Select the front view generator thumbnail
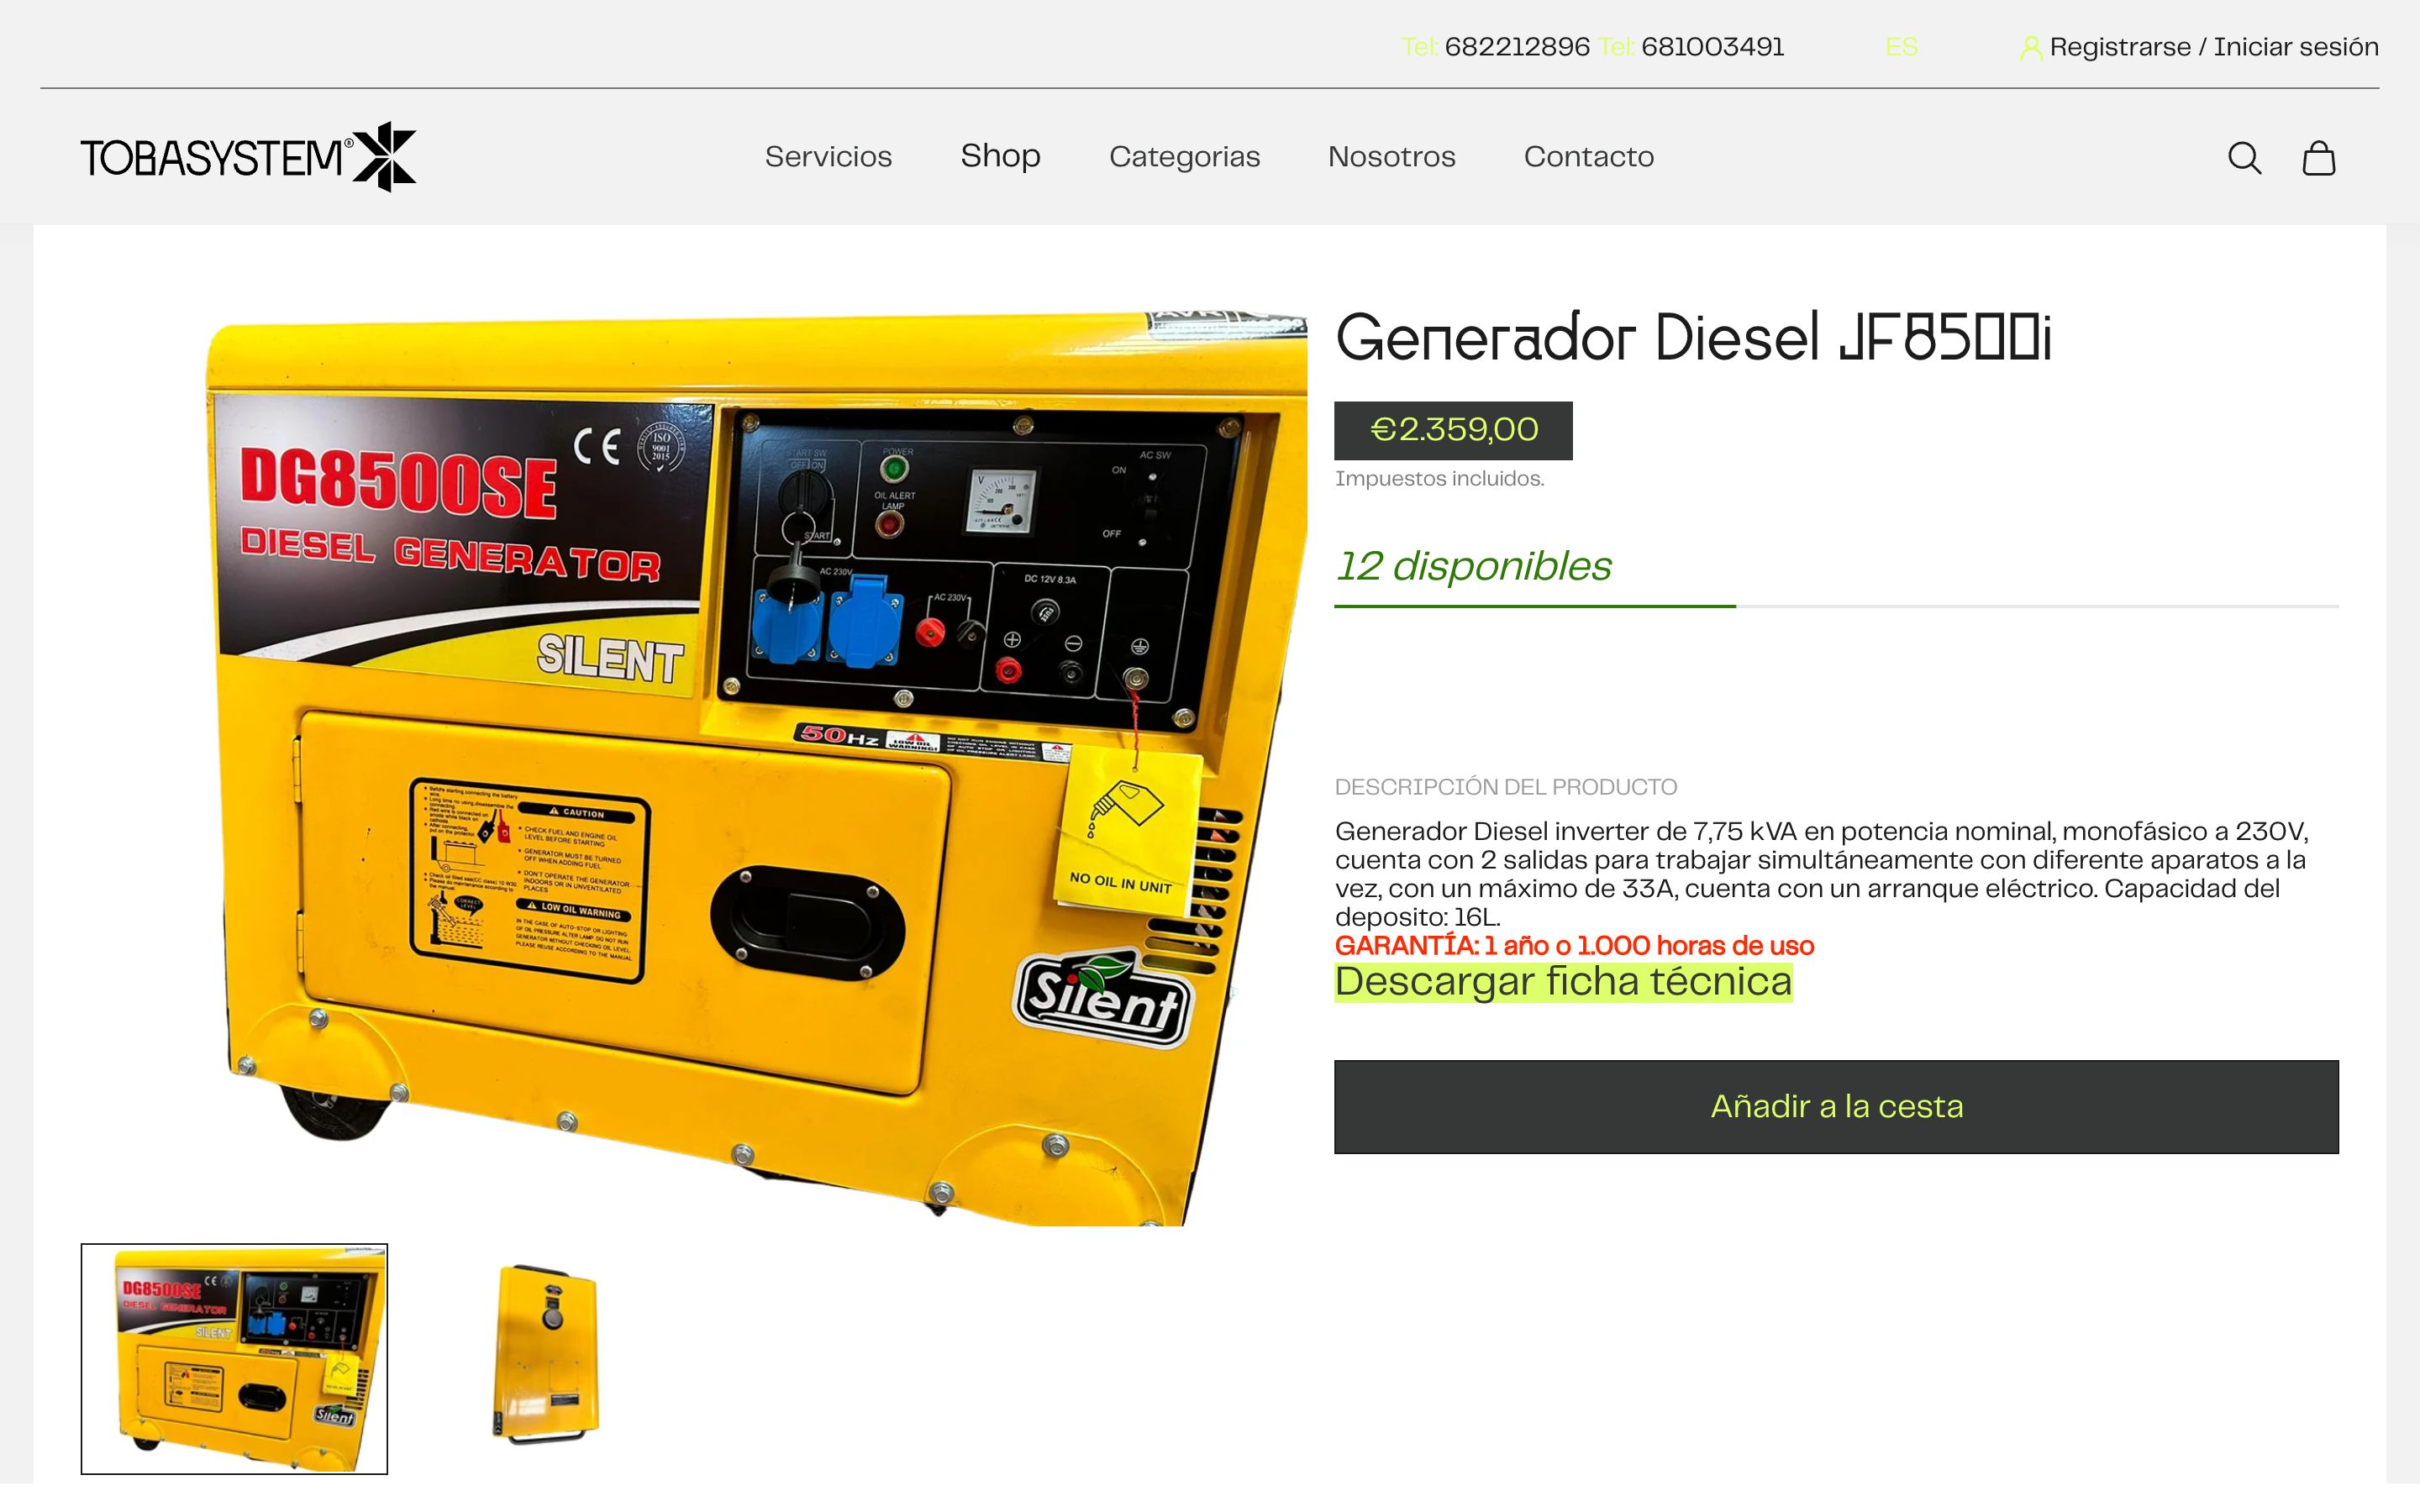This screenshot has height=1512, width=2420. click(x=234, y=1358)
